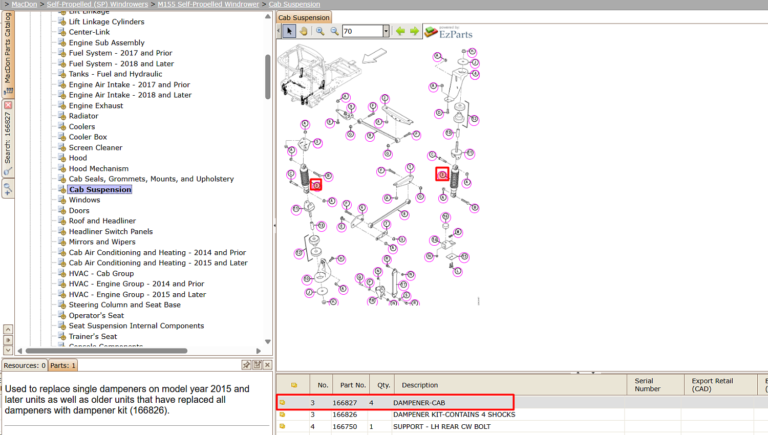Select DAMPENER-CAB description cell
768x435 pixels.
(x=419, y=403)
